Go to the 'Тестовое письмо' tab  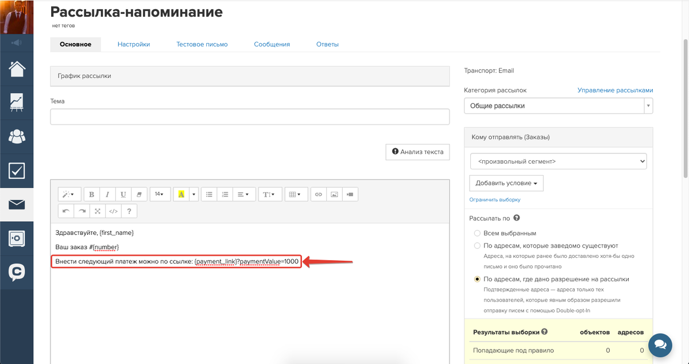tap(202, 44)
